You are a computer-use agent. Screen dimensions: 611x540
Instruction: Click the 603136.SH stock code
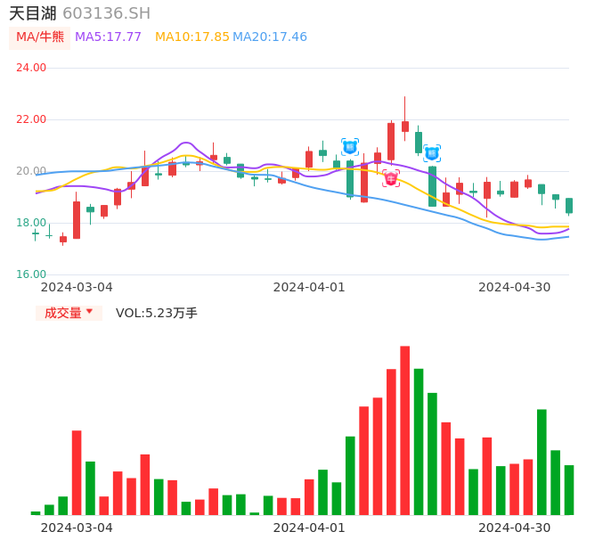106,13
